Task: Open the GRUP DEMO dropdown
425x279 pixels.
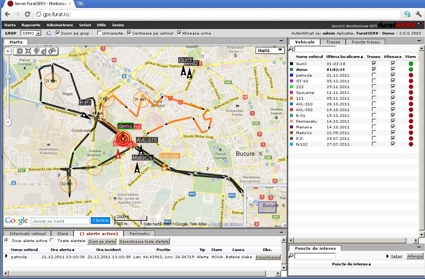Action: [x=31, y=33]
